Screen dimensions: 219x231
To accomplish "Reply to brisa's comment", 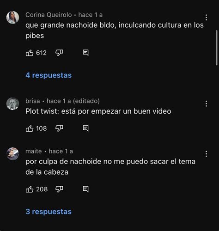I will point(85,128).
